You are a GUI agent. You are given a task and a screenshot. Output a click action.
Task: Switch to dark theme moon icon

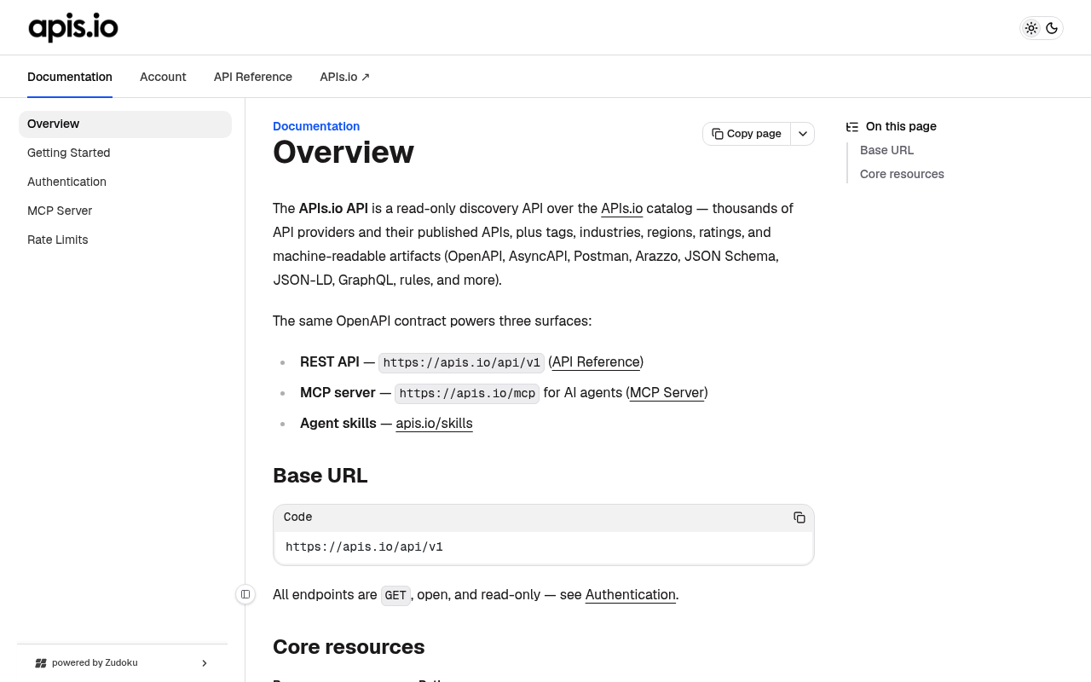tap(1052, 28)
